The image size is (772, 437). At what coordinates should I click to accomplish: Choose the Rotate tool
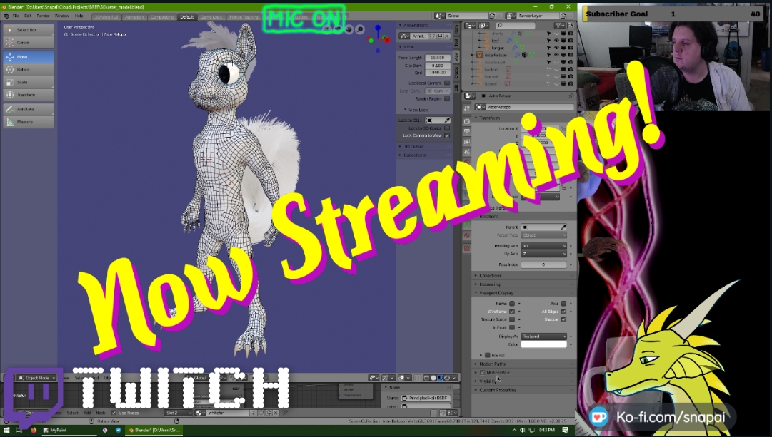coord(29,70)
